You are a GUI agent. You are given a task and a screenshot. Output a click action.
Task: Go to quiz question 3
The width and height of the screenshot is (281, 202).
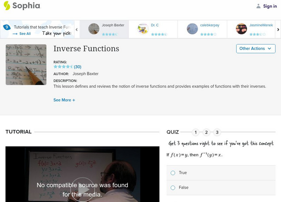[217, 132]
